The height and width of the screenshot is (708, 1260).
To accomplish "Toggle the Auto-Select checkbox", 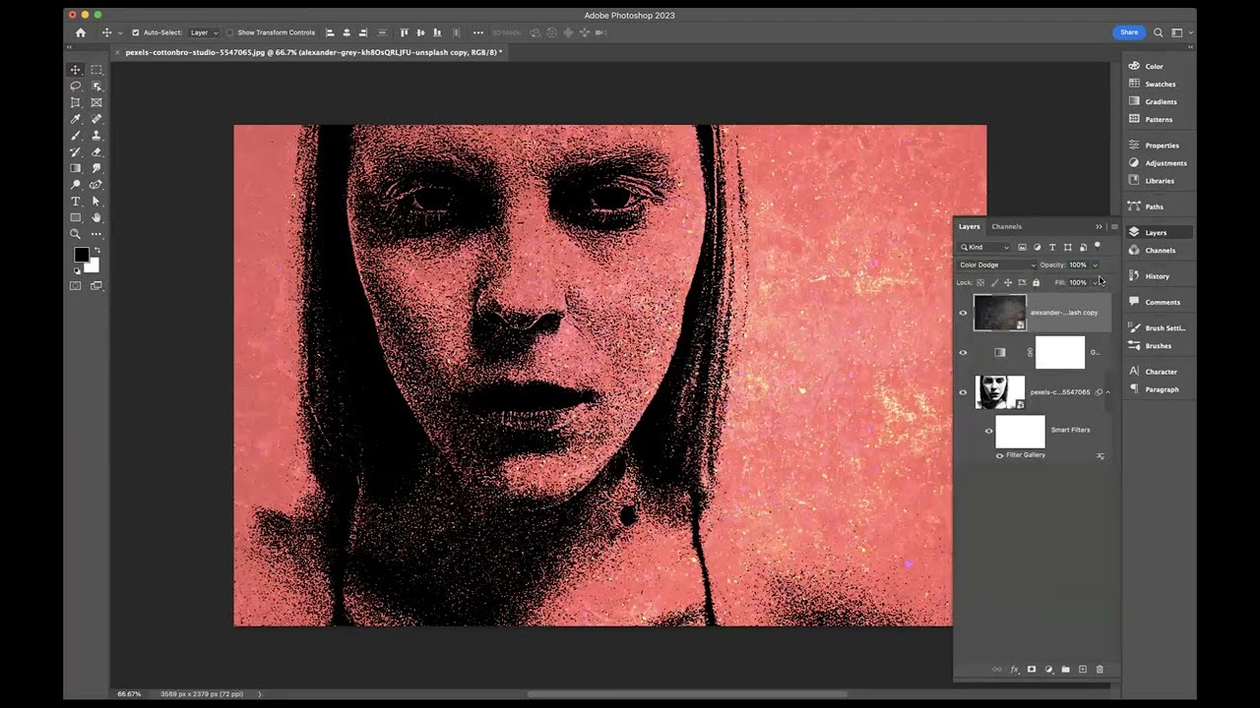I will pos(136,32).
